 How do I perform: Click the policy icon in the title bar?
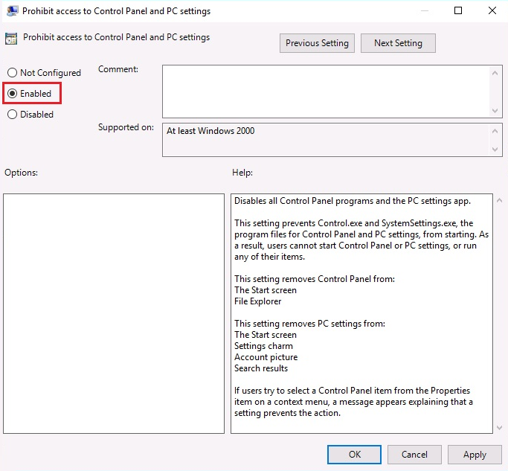(13, 11)
